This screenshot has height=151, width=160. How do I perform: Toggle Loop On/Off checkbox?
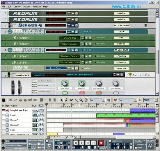tap(110, 141)
